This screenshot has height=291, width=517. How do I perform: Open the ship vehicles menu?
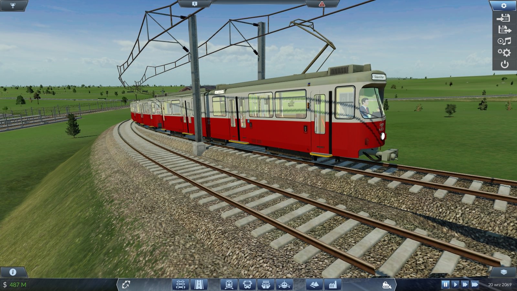point(266,285)
